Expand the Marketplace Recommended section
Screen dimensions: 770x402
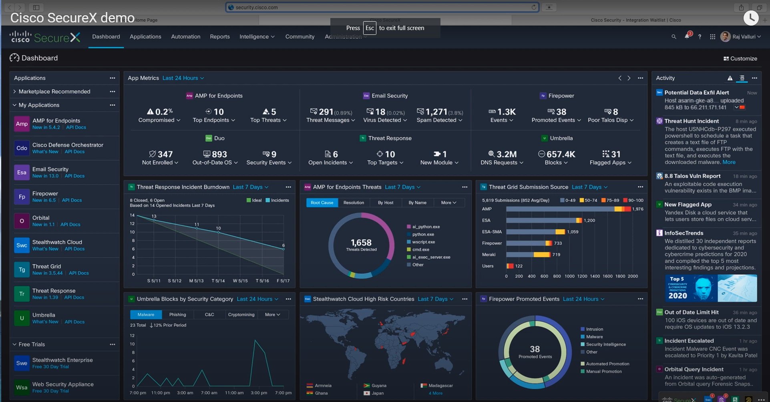15,91
